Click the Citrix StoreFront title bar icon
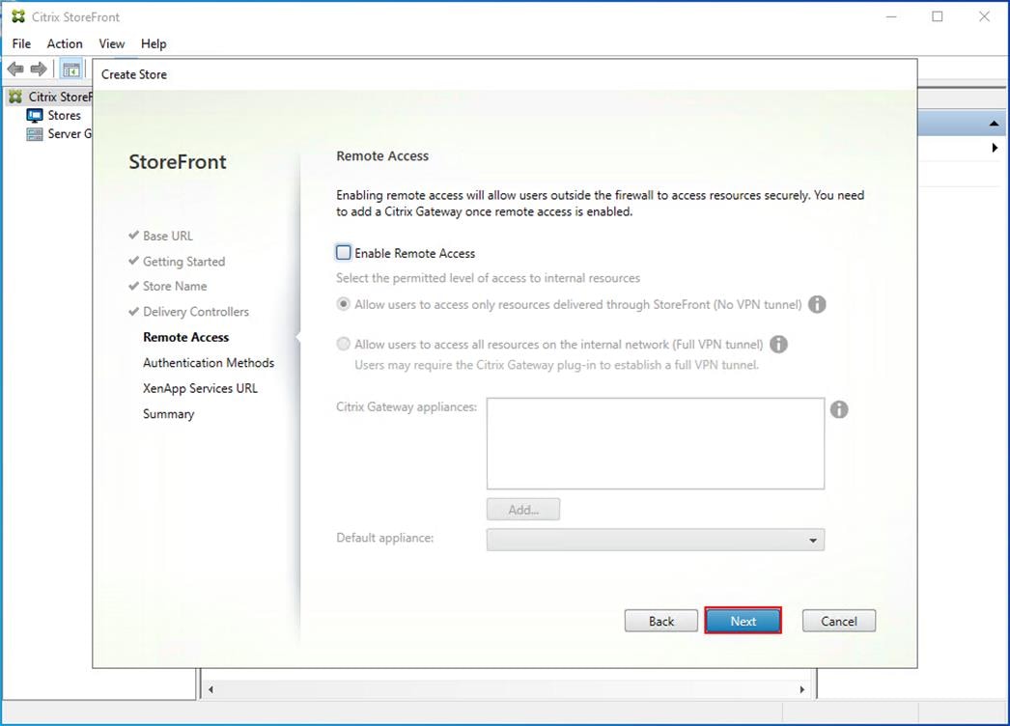Screen dimensions: 1010x726 [18, 16]
